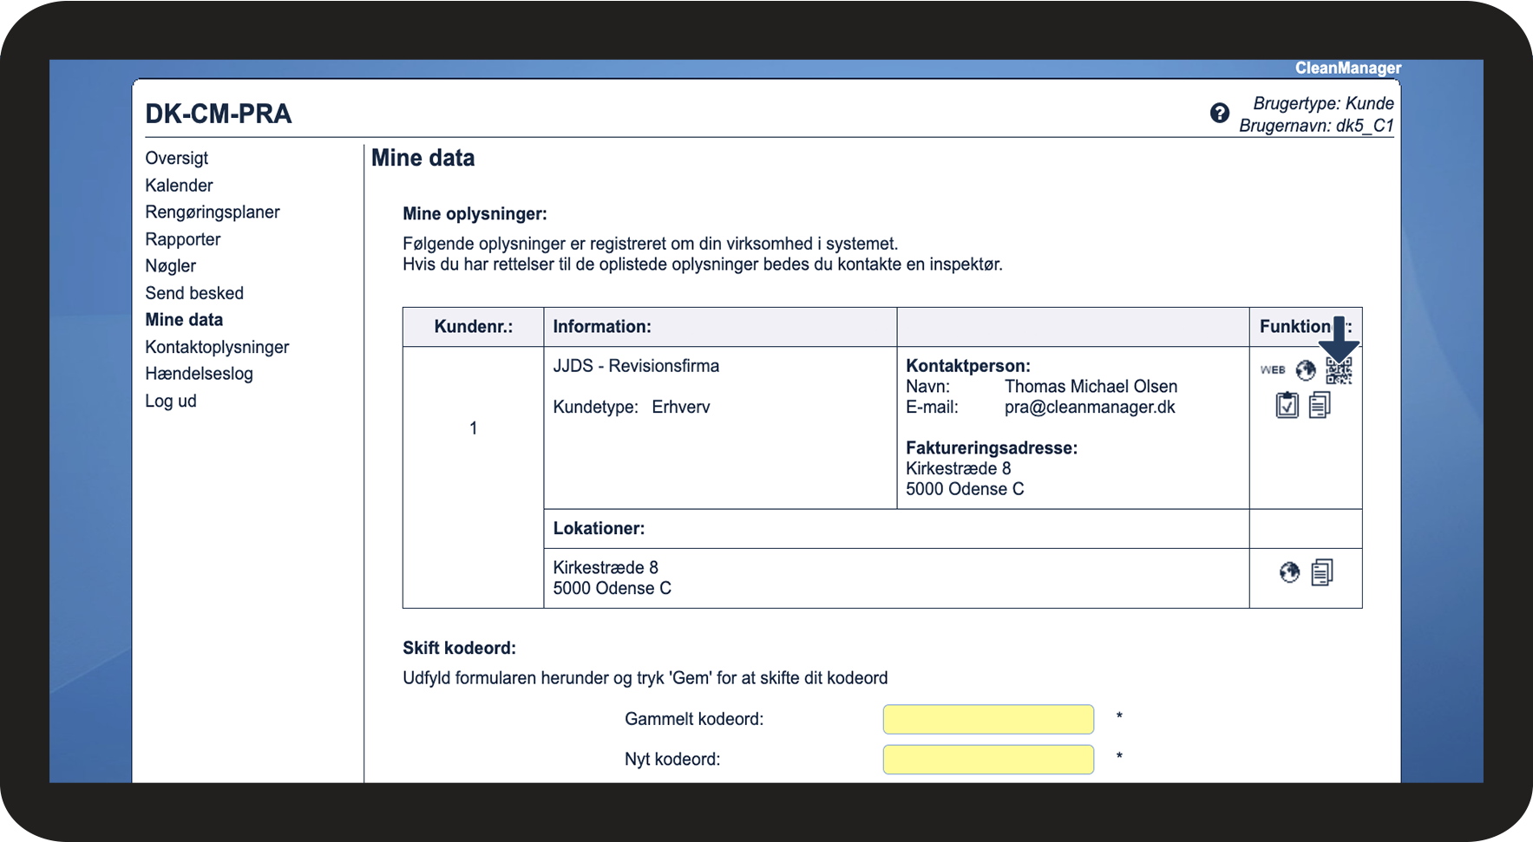Focus the Gammelt kodeord input field

coord(988,719)
